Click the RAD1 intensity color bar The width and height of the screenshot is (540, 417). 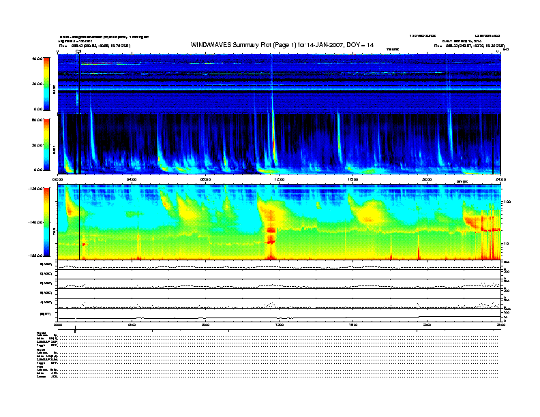(46, 144)
